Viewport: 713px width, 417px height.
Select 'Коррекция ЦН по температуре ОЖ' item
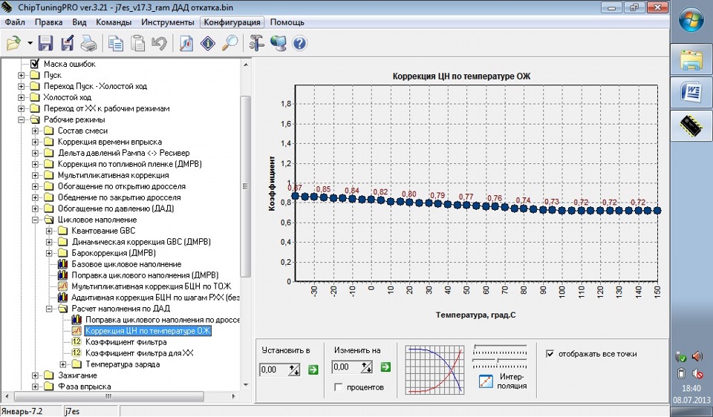(x=148, y=331)
